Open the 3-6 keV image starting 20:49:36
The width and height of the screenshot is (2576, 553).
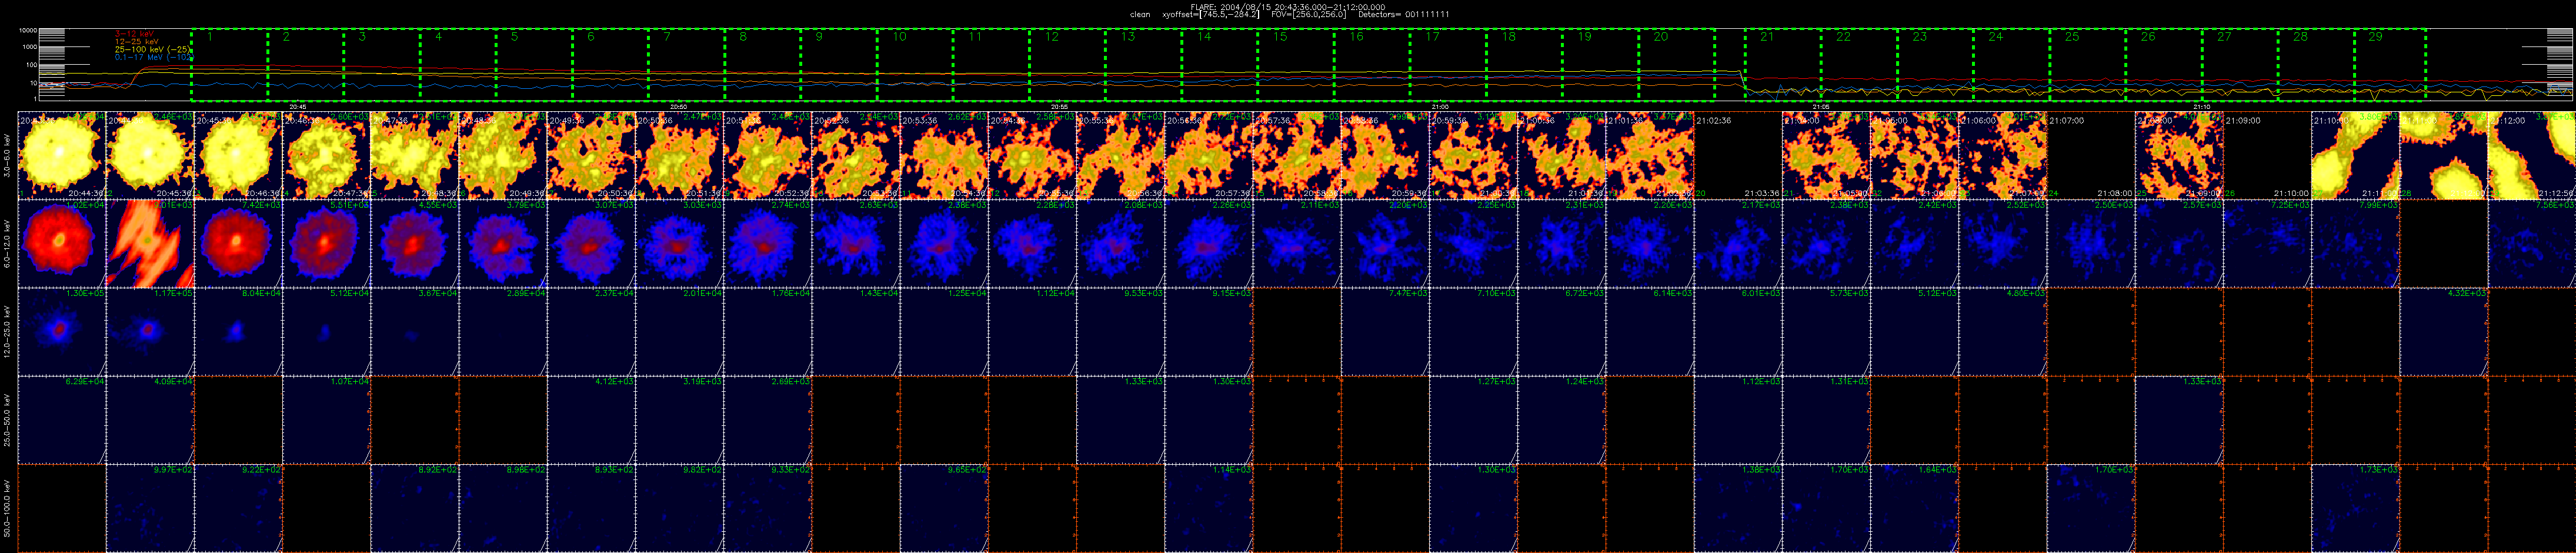tap(591, 155)
